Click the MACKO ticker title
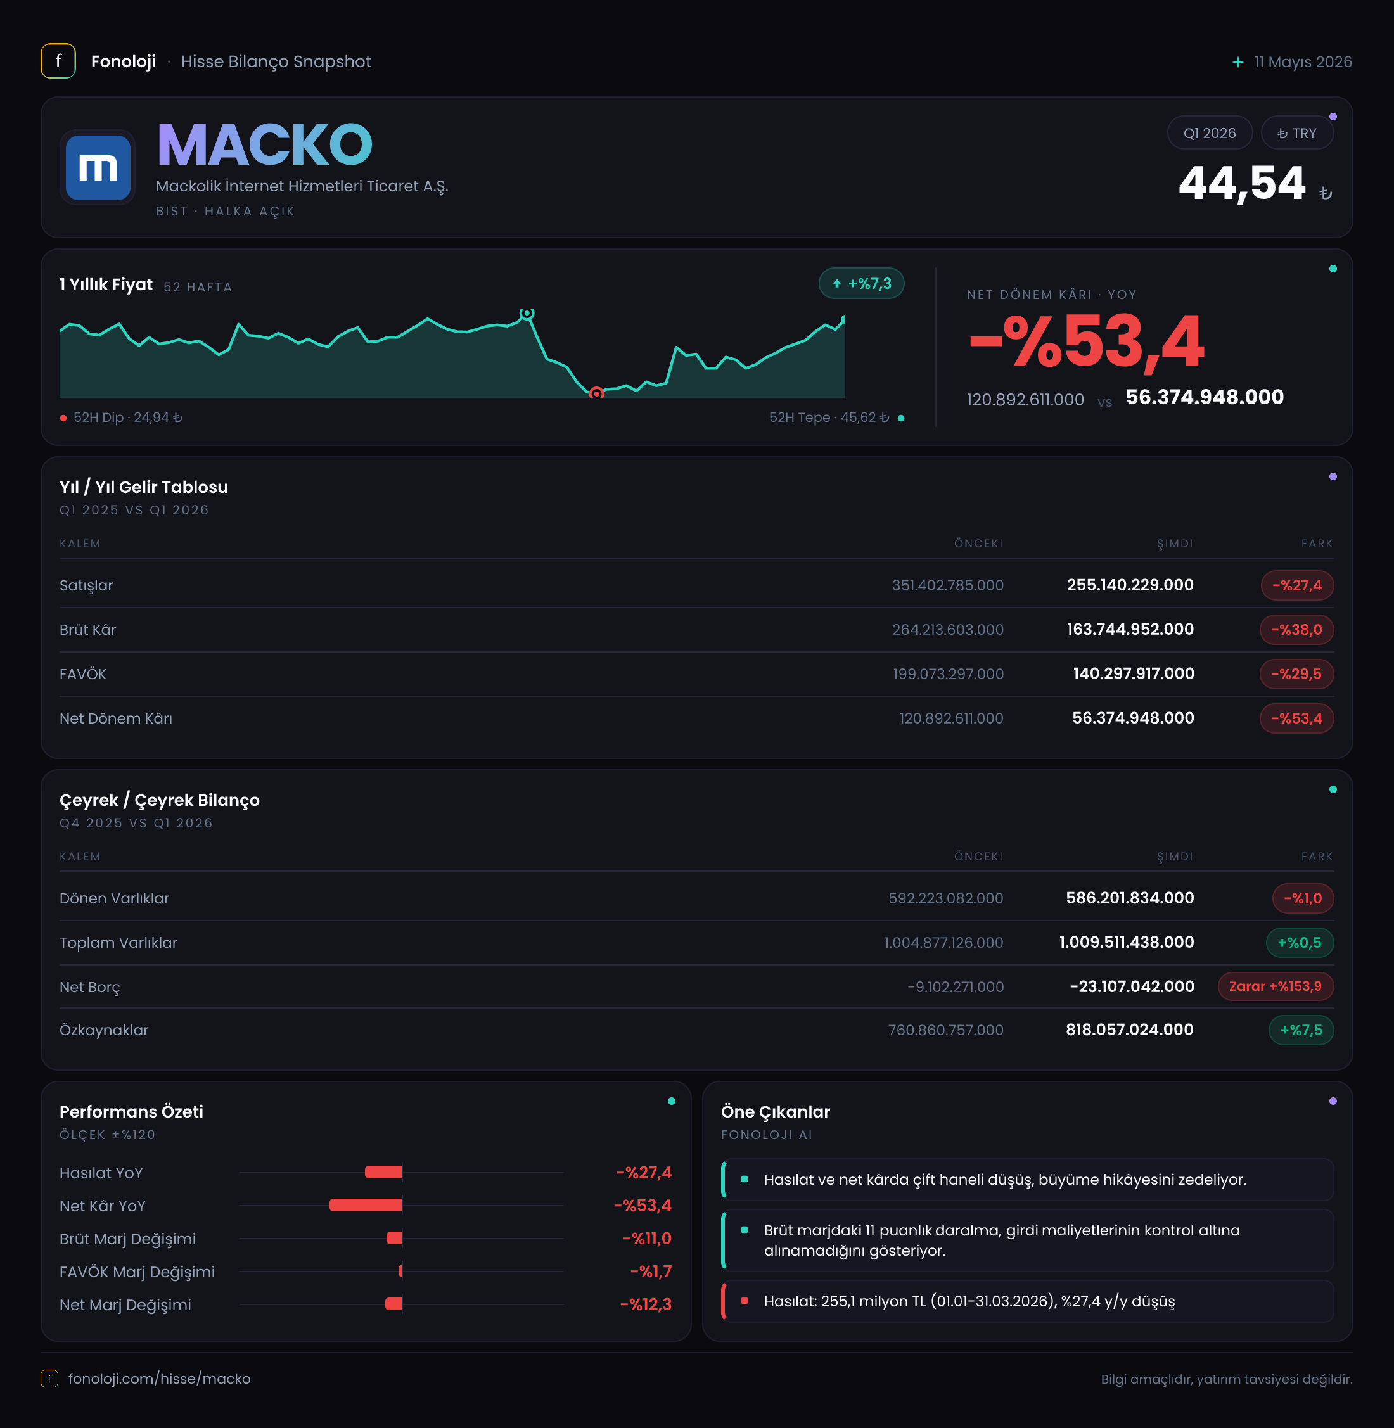 [x=264, y=145]
